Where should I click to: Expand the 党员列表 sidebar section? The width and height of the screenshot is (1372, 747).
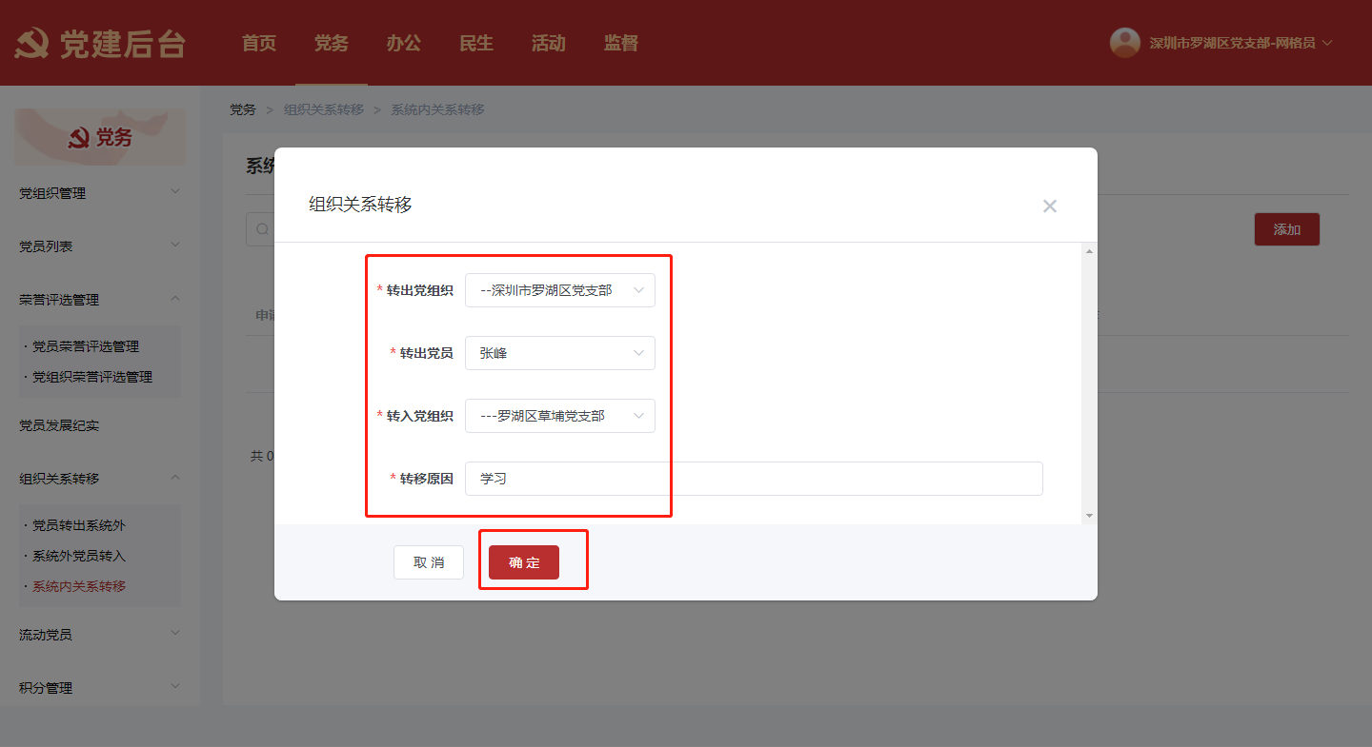[x=99, y=246]
